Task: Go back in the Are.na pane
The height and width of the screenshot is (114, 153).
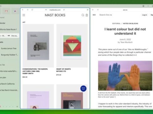Action: (93, 10)
